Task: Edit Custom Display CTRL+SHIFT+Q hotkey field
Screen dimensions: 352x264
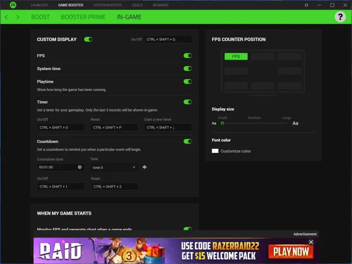Action: pyautogui.click(x=168, y=39)
